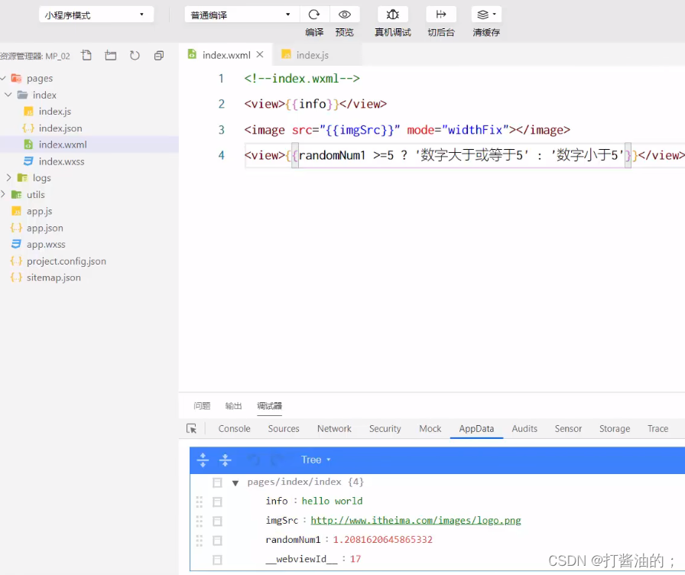Click the drag handle beside the randomNum1 row
The image size is (685, 575).
click(200, 541)
